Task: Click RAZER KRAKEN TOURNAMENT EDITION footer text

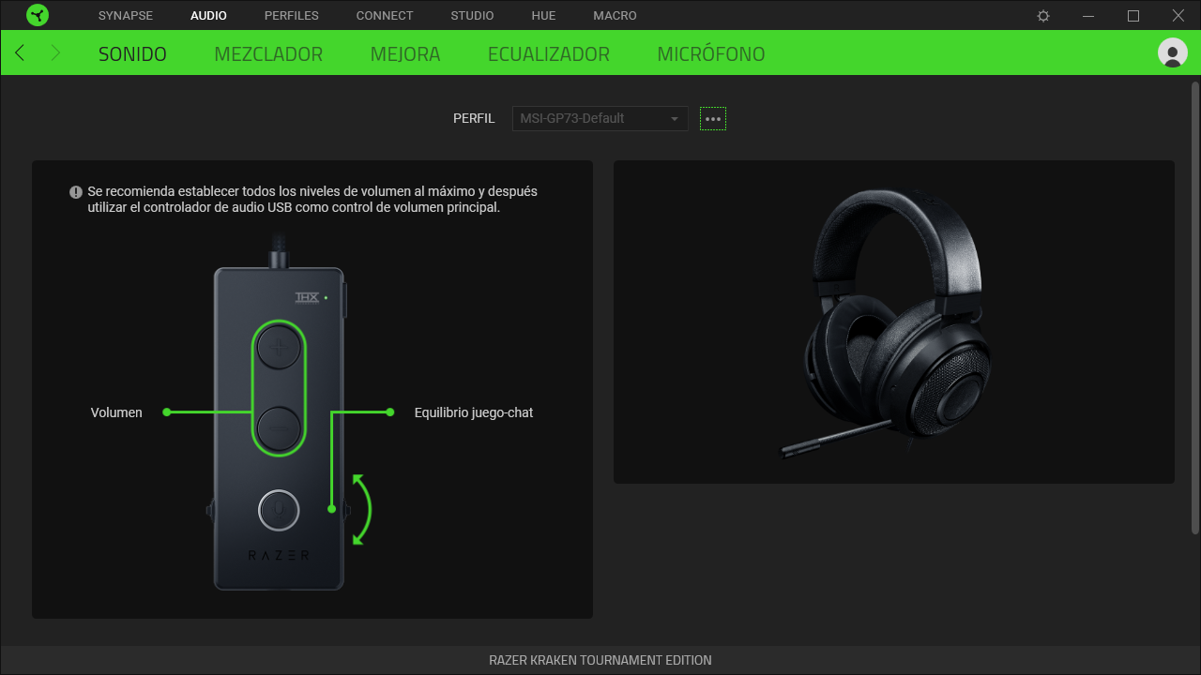Action: (x=600, y=660)
